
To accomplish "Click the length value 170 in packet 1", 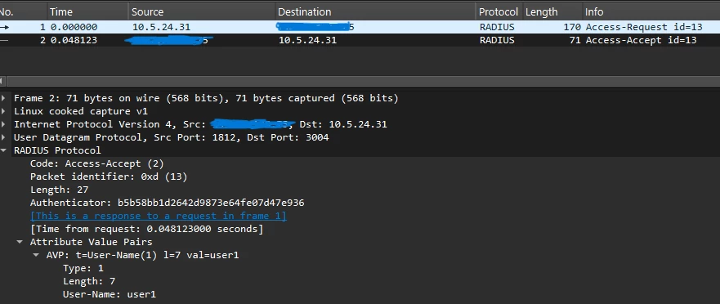I will pyautogui.click(x=572, y=27).
